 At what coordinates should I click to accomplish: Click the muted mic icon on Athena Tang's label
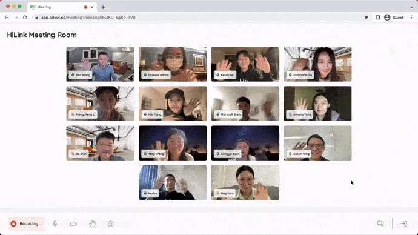pyautogui.click(x=290, y=114)
